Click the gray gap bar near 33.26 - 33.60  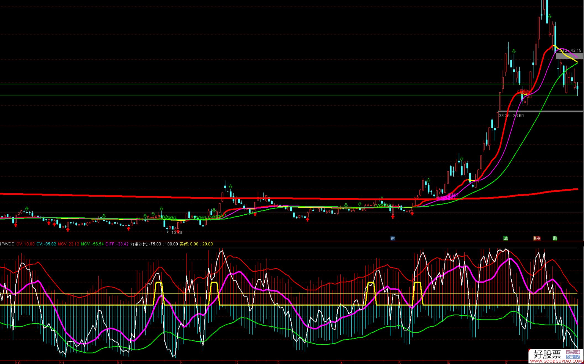(x=541, y=111)
